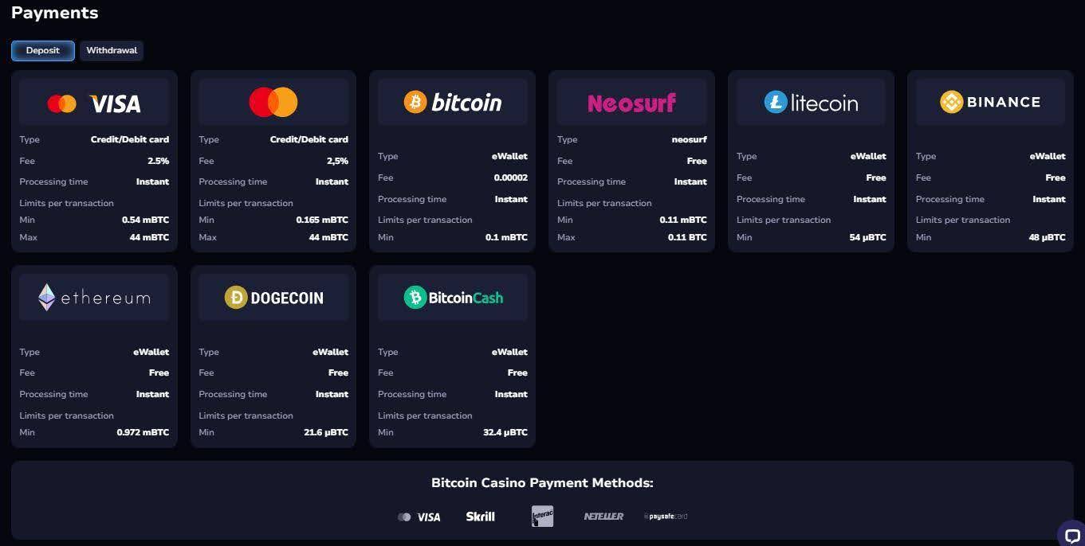Click the footer Visa logo
This screenshot has height=546, width=1085.
click(419, 517)
